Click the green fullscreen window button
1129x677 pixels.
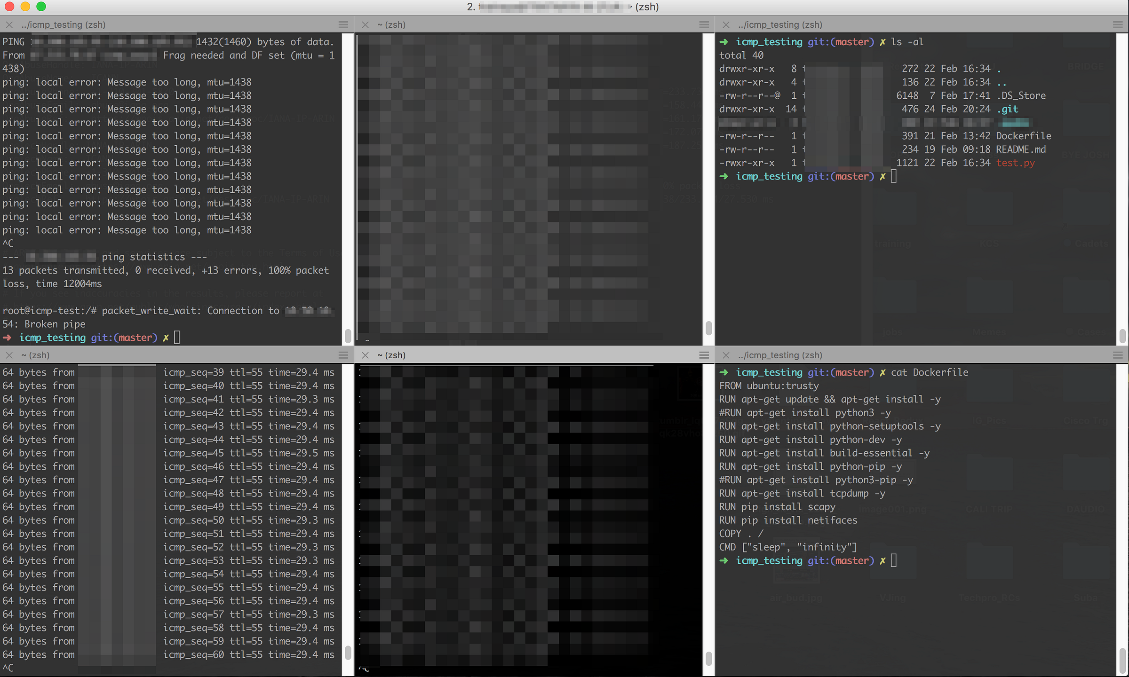(x=41, y=7)
